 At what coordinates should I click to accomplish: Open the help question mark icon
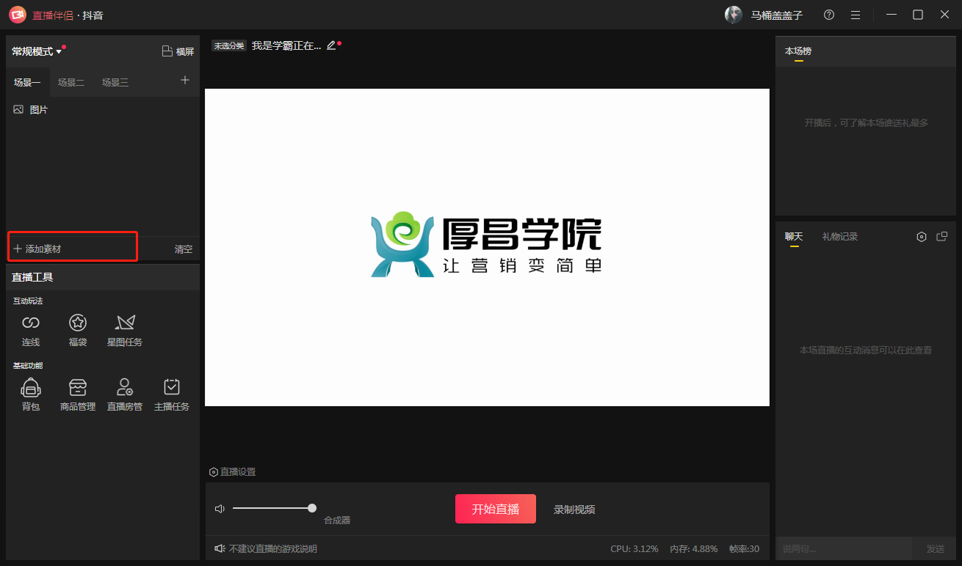pos(829,15)
